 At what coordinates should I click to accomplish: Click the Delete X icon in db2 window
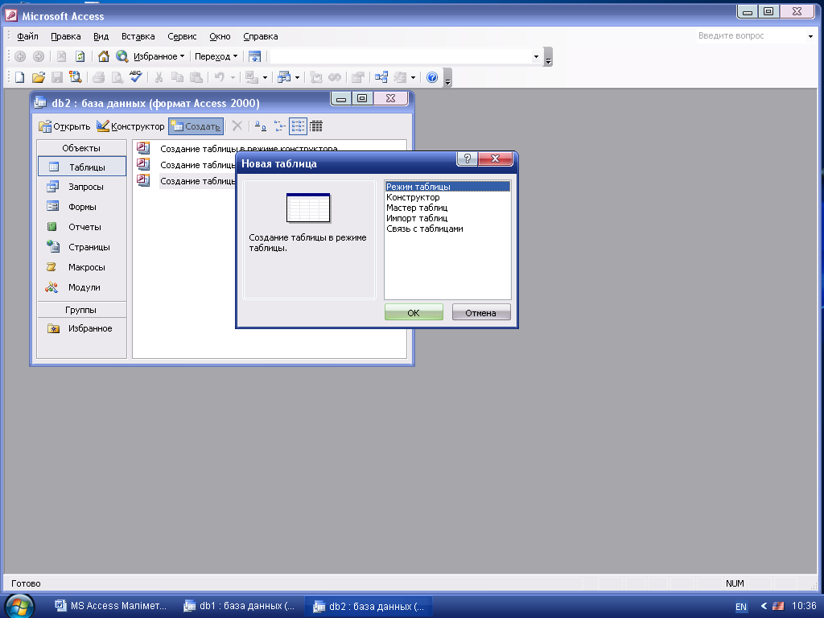237,126
